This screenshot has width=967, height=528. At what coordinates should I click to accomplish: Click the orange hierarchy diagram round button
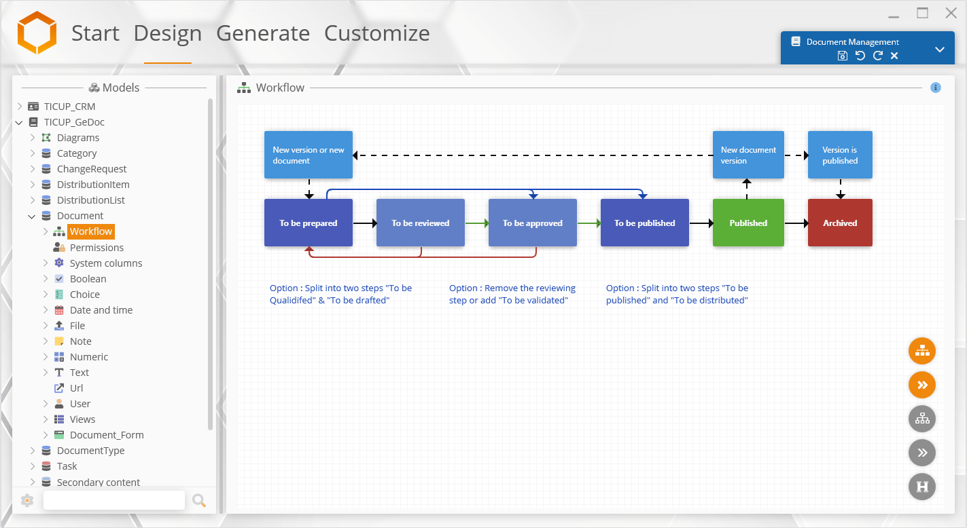click(922, 351)
